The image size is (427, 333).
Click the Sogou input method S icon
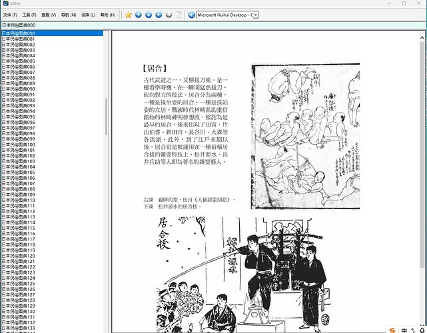[392, 330]
